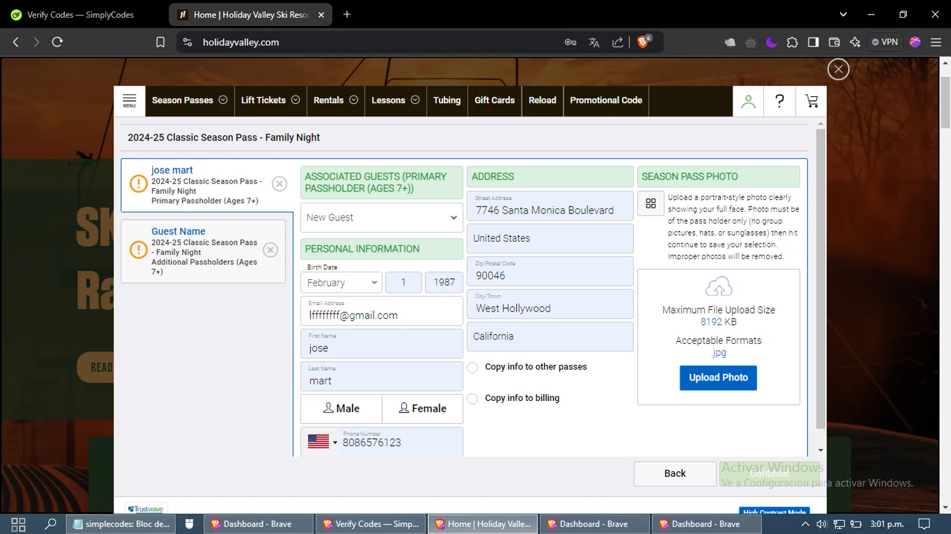Bookmark the page using the bookmark icon
Screen dimensions: 951x534
tap(160, 42)
